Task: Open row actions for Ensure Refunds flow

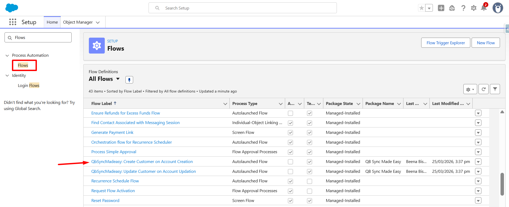Action: [478, 113]
